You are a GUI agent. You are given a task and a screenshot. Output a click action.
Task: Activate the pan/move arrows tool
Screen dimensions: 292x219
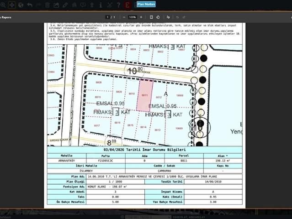(x=12, y=5)
